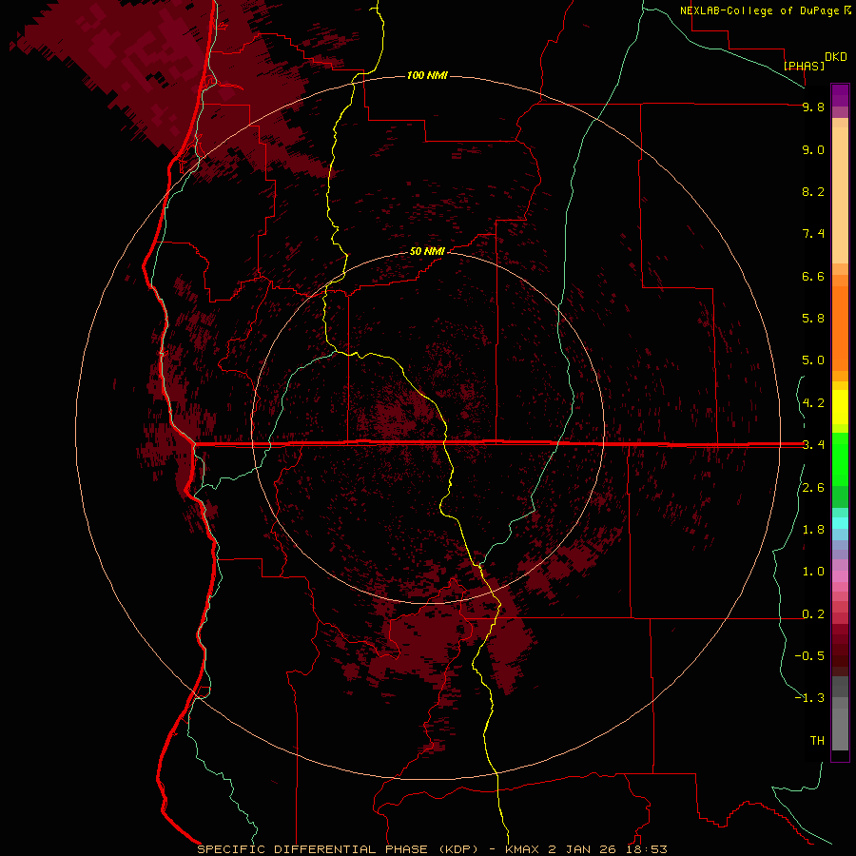Click the 8.2 legend value
The height and width of the screenshot is (856, 856).
coord(813,191)
